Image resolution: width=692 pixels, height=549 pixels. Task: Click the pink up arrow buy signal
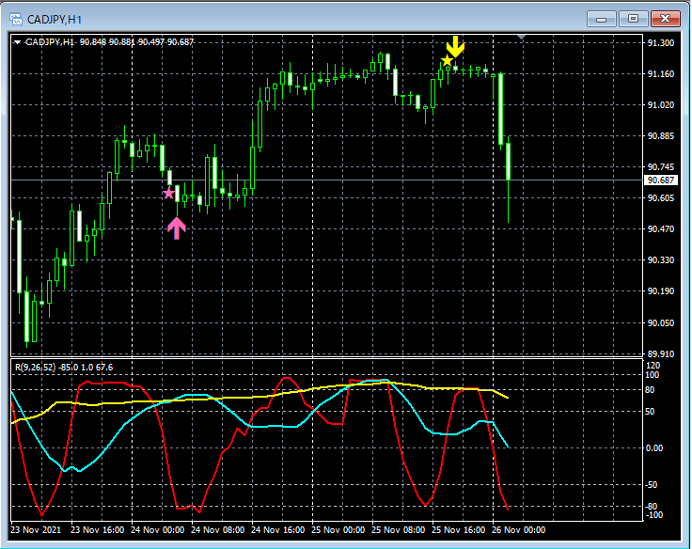pos(177,228)
